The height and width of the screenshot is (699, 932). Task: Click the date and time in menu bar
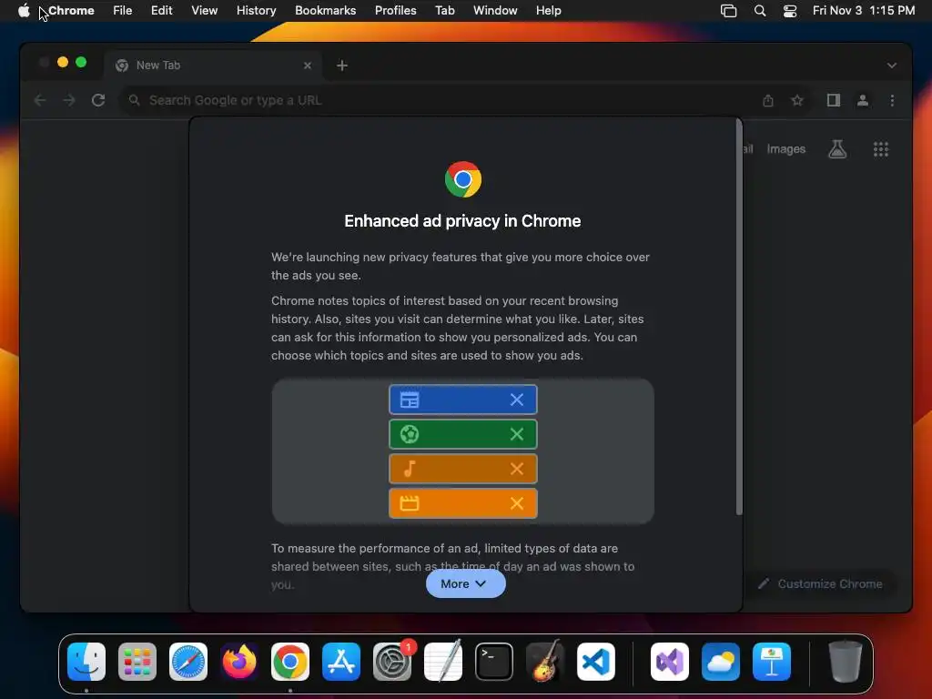(x=864, y=11)
